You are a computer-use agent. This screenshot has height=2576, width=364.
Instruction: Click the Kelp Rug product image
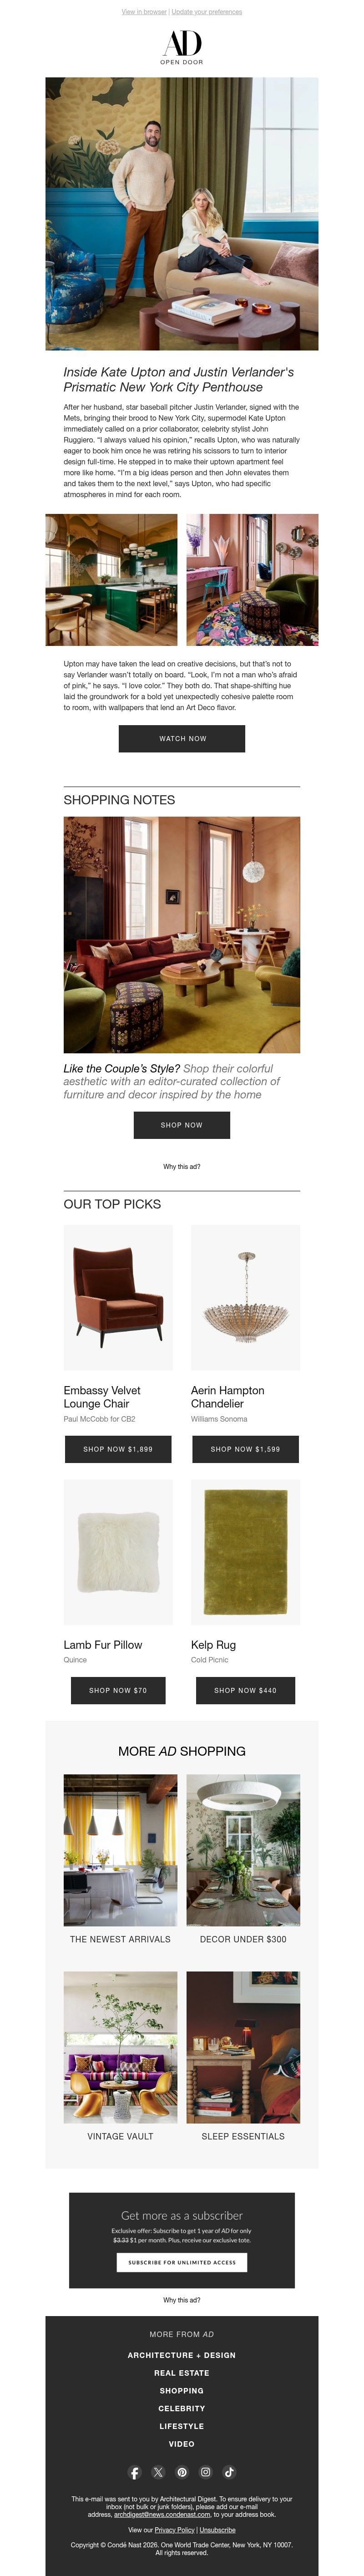[x=245, y=1552]
